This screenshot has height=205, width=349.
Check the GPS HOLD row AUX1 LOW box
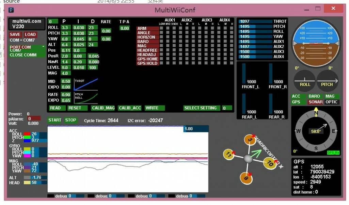pyautogui.click(x=161, y=63)
